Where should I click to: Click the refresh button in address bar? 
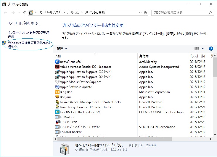click(x=145, y=13)
